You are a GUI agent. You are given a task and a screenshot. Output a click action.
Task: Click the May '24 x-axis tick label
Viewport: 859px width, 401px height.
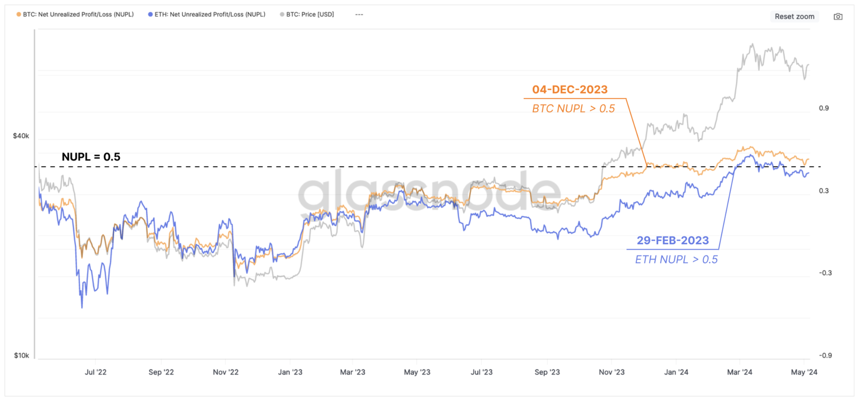[x=804, y=372]
